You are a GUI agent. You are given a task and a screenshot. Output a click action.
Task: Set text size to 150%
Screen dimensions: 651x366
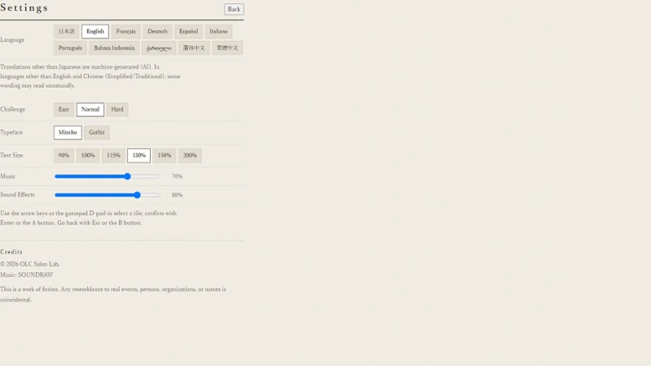point(164,156)
